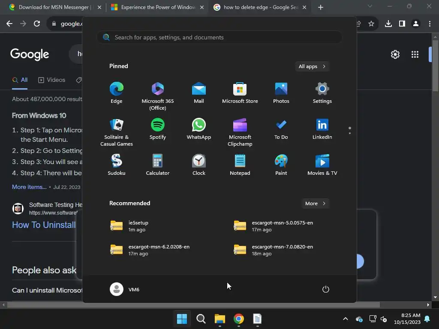Screen dimensions: 439x329
Task: Open File Explorer from the taskbar
Action: tap(220, 319)
